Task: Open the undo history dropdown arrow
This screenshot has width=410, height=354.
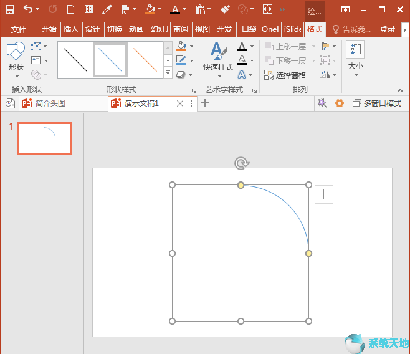Action: [x=37, y=9]
